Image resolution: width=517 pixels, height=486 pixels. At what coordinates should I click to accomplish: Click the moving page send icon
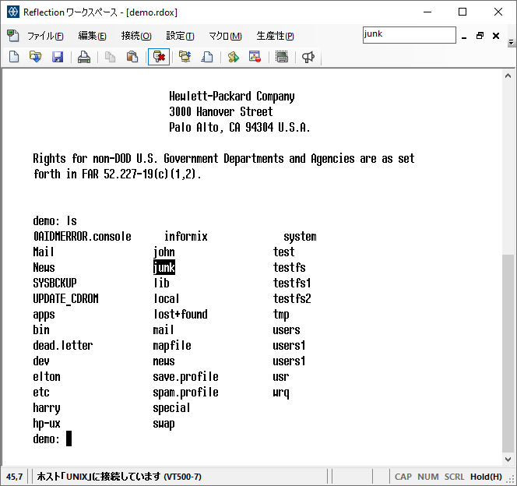(x=207, y=57)
